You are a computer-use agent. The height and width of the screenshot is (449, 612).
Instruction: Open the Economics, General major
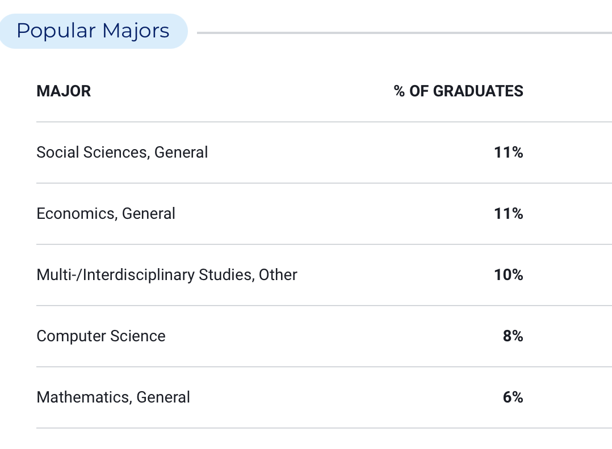point(106,214)
